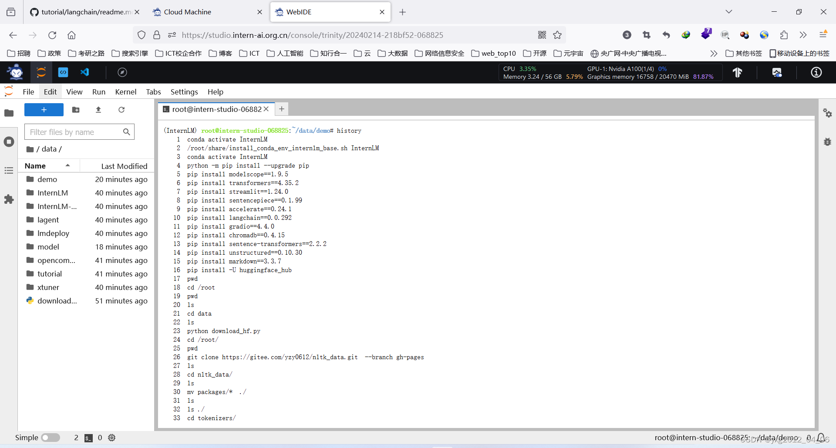Screen dimensions: 836x448
Task: Open the xtuner folder
Action: pos(86,287)
